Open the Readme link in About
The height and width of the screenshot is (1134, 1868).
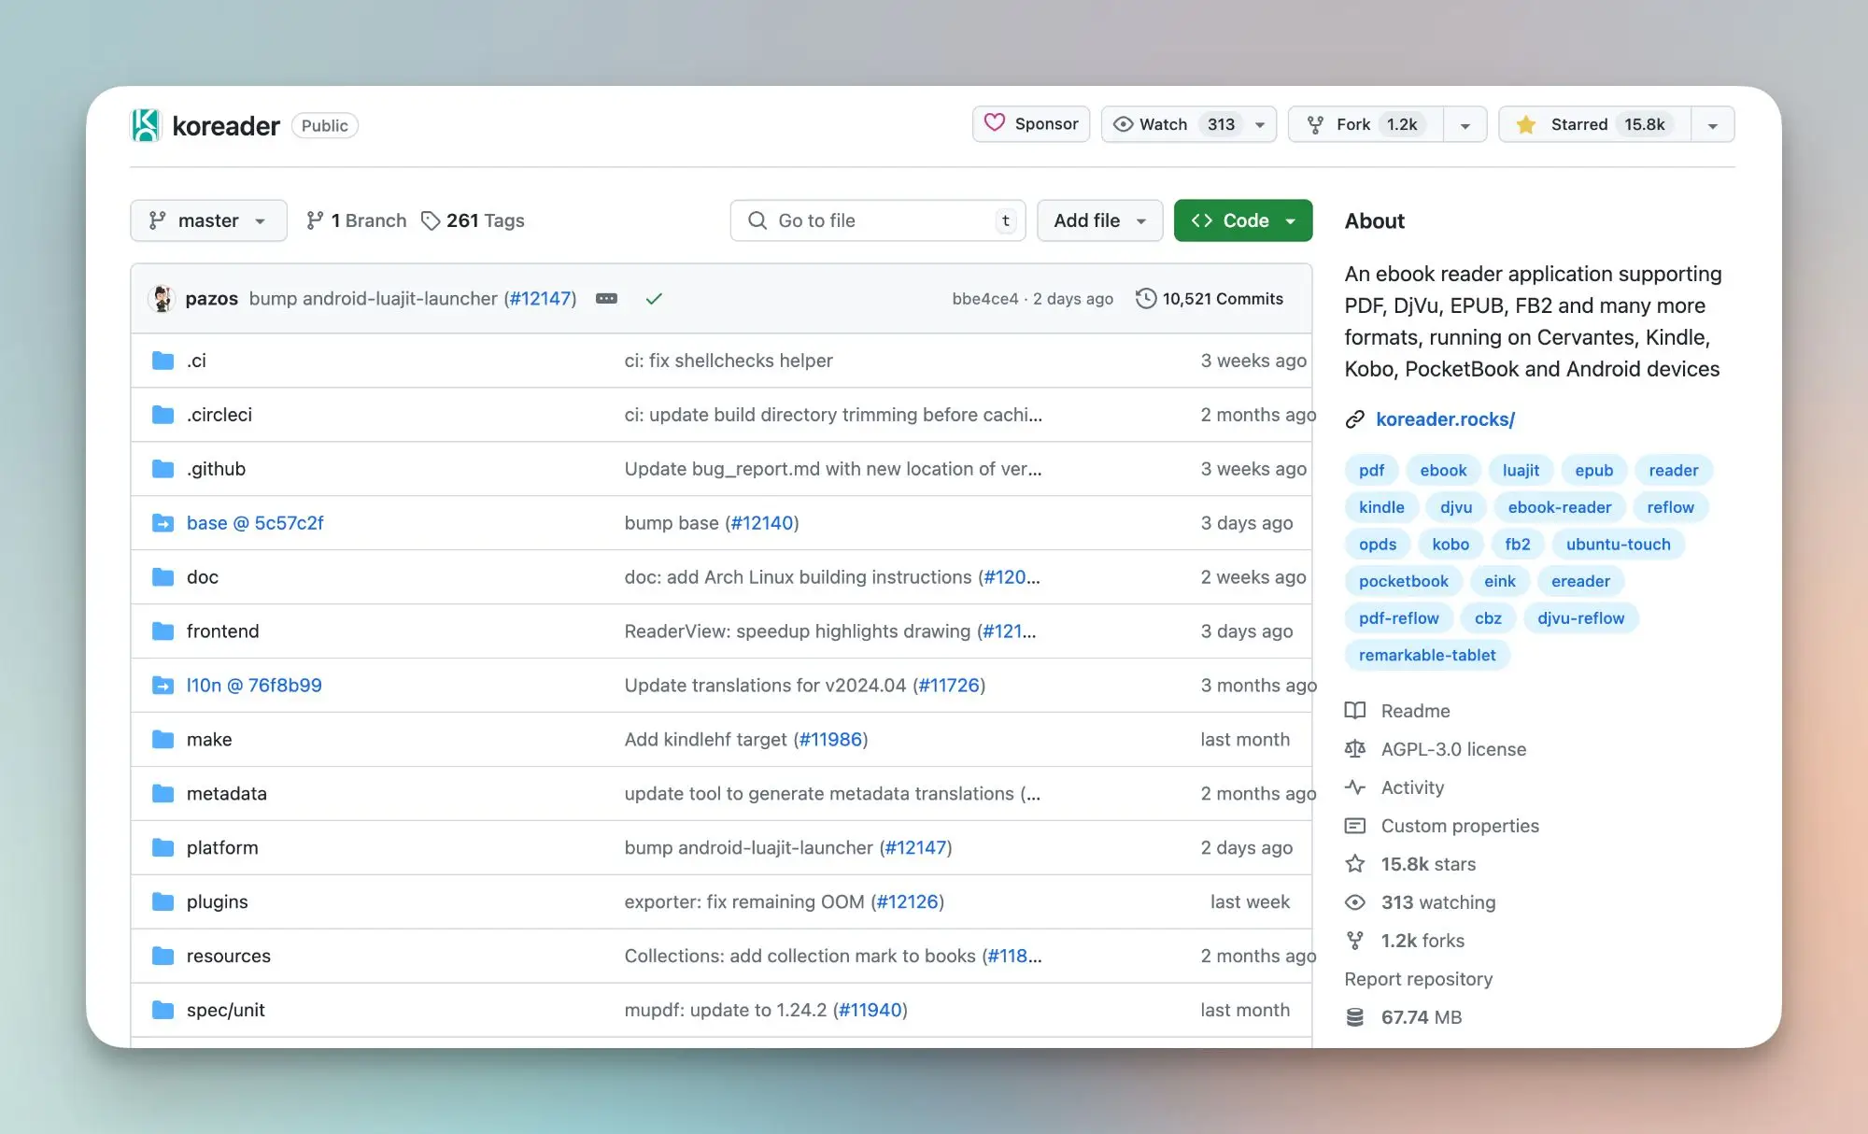[1415, 711]
